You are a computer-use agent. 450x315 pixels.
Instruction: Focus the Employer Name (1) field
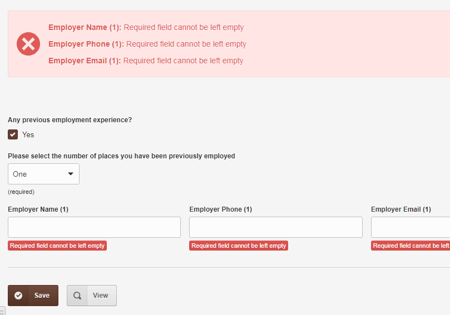point(94,227)
